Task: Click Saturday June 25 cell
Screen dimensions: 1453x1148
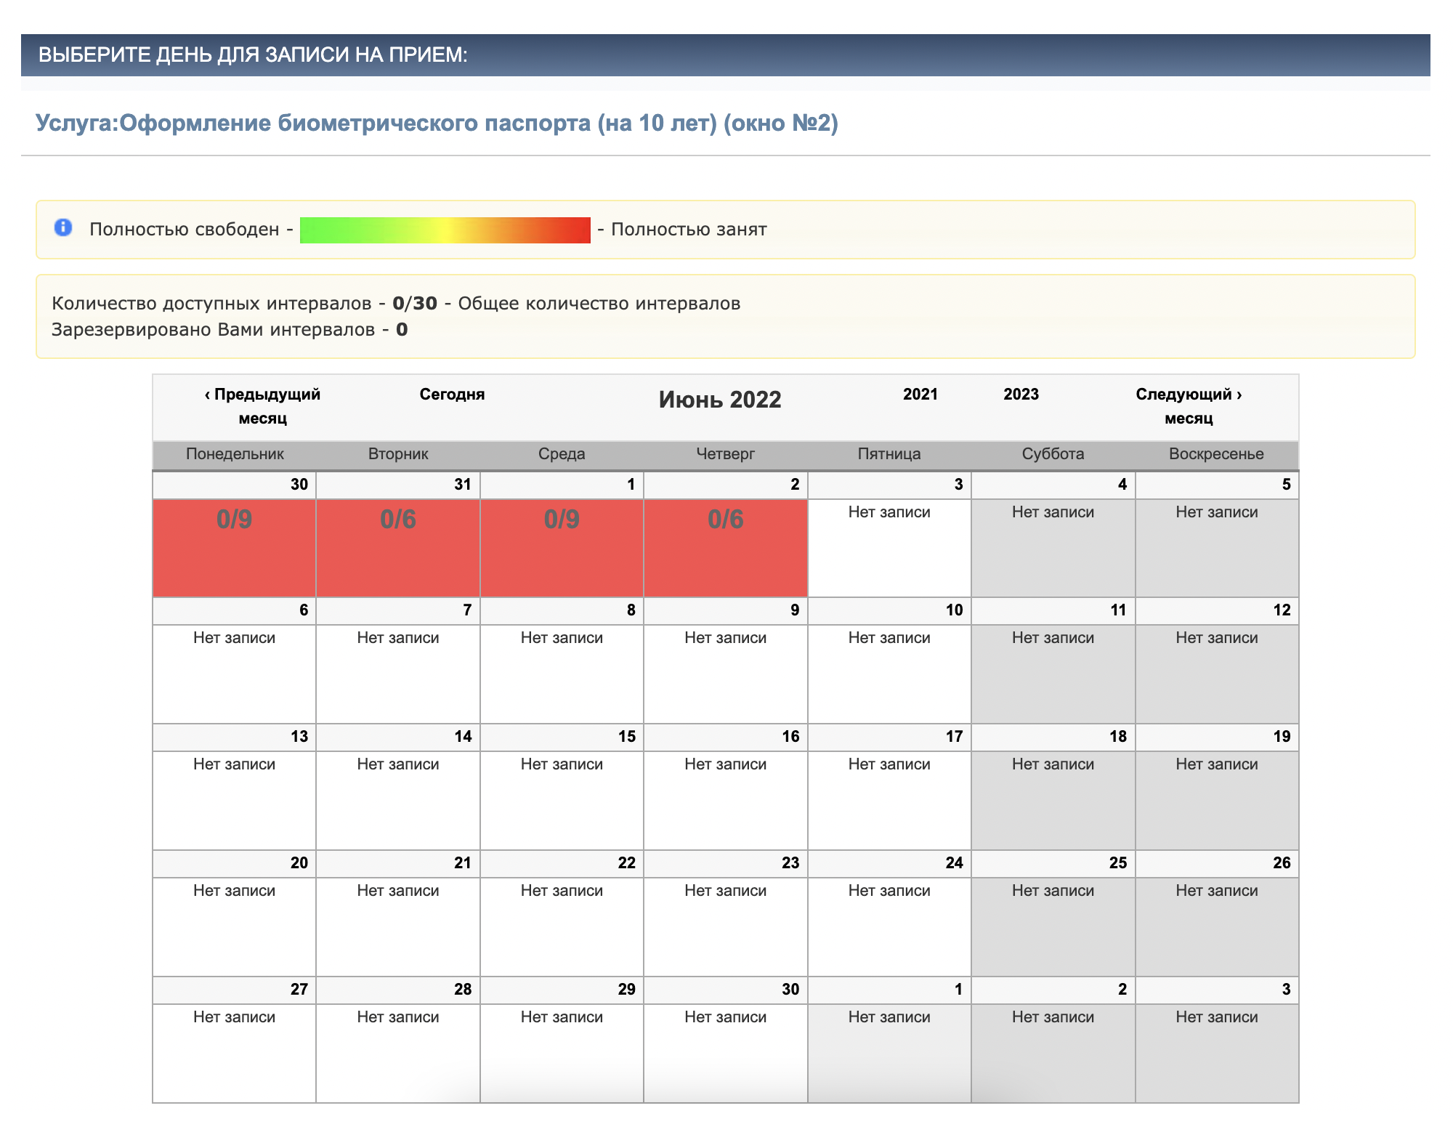Action: [x=1053, y=926]
